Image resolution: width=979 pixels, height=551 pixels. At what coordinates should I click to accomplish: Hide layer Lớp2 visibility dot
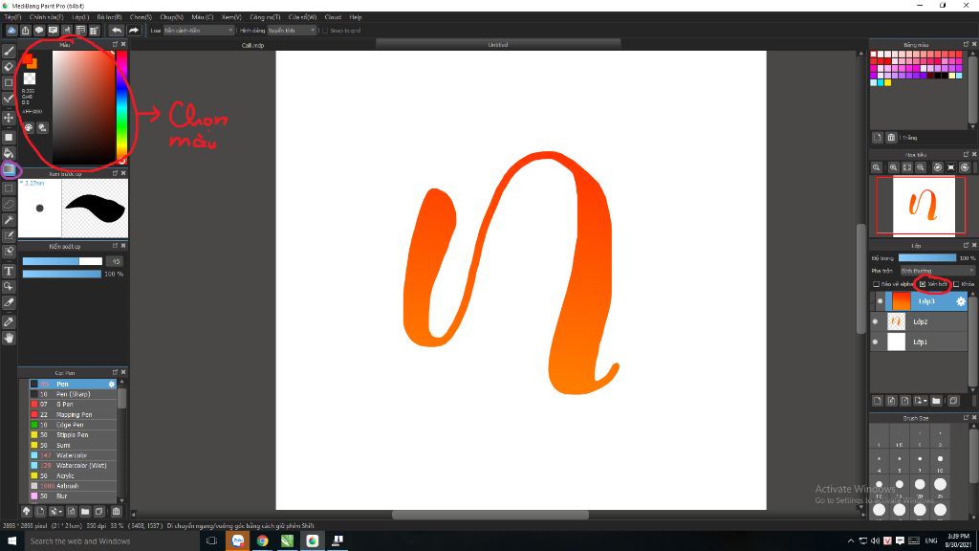coord(875,321)
